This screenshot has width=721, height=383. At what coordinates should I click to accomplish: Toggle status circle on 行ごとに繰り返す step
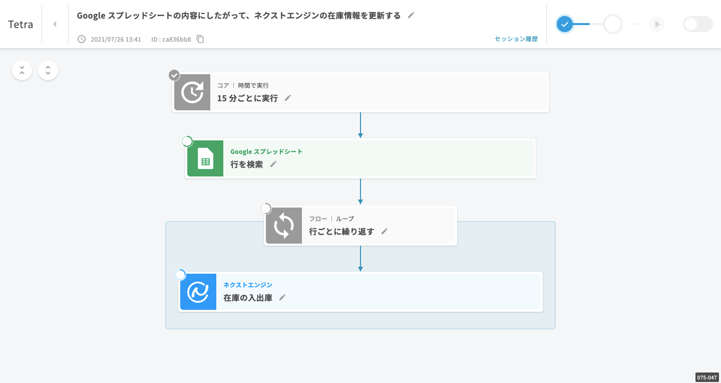266,209
